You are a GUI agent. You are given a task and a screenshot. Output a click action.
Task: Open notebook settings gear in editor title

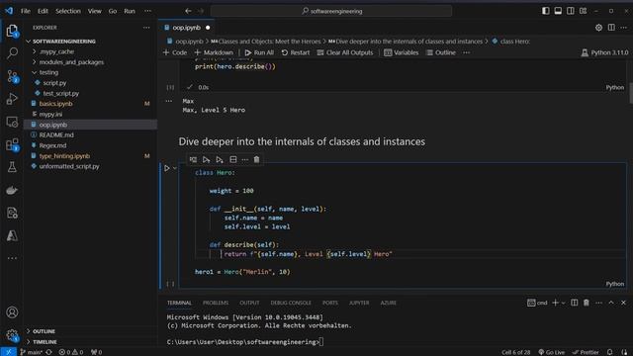[x=598, y=28]
